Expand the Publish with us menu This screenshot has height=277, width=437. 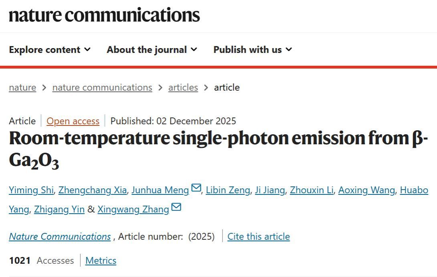click(253, 50)
